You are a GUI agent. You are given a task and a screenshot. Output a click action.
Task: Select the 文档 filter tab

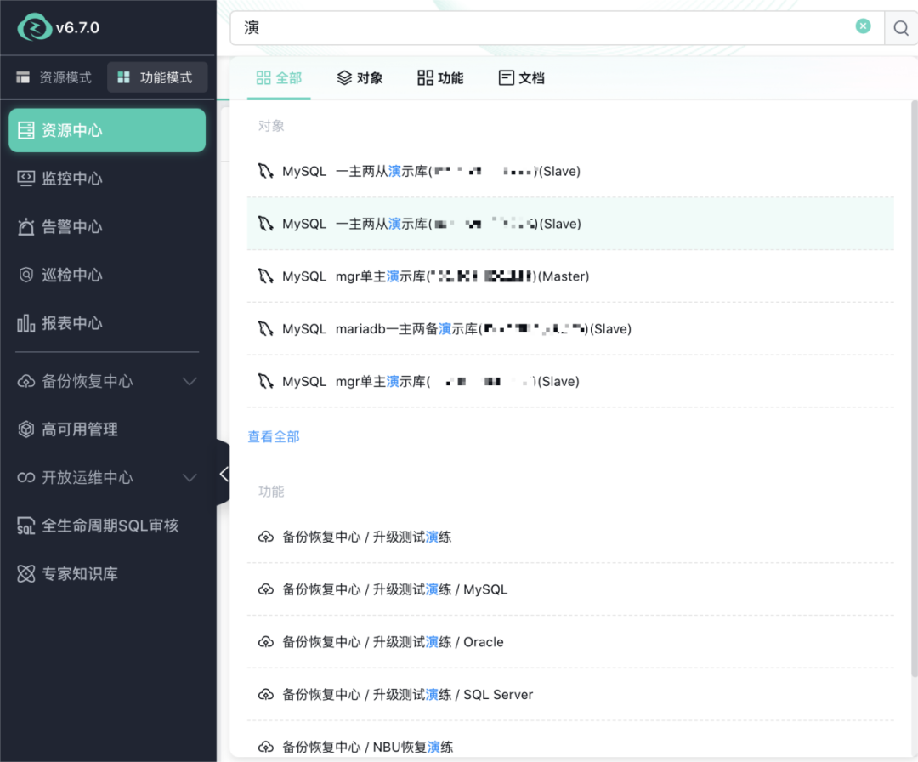tap(521, 78)
